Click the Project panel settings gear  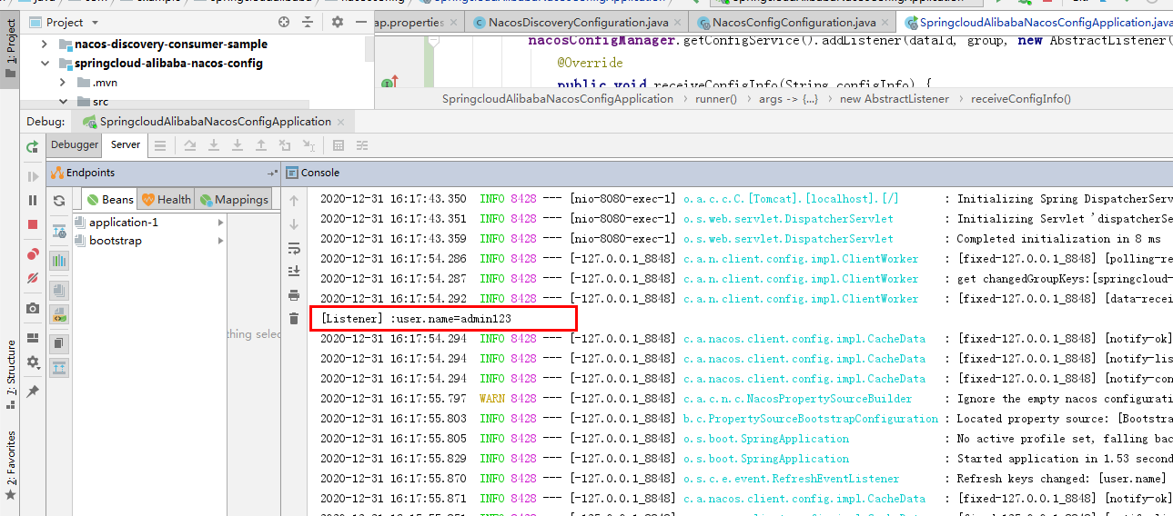[x=338, y=22]
